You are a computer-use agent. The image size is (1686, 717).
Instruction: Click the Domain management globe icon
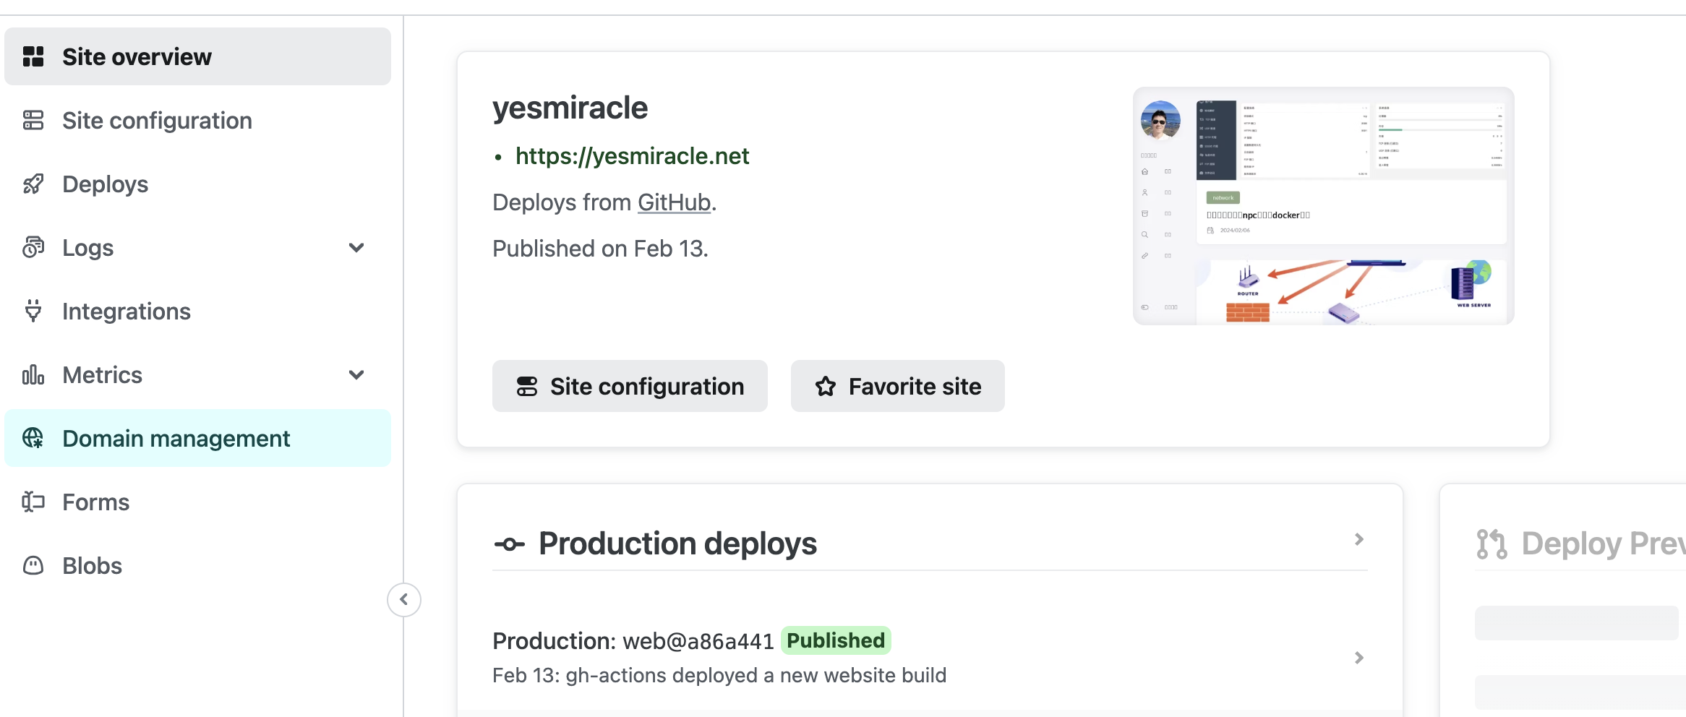(x=33, y=438)
